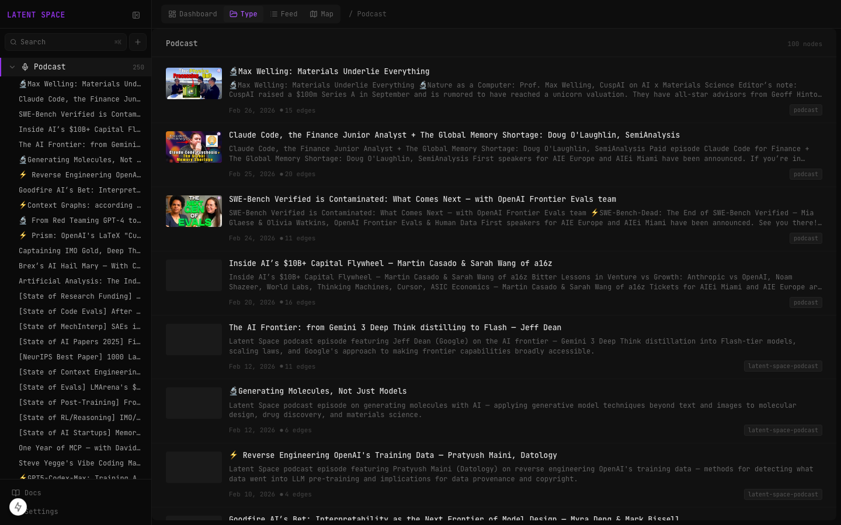Open the Feed tab
The width and height of the screenshot is (841, 525).
tap(284, 14)
